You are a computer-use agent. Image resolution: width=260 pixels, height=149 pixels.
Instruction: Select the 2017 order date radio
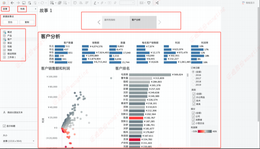193,78
